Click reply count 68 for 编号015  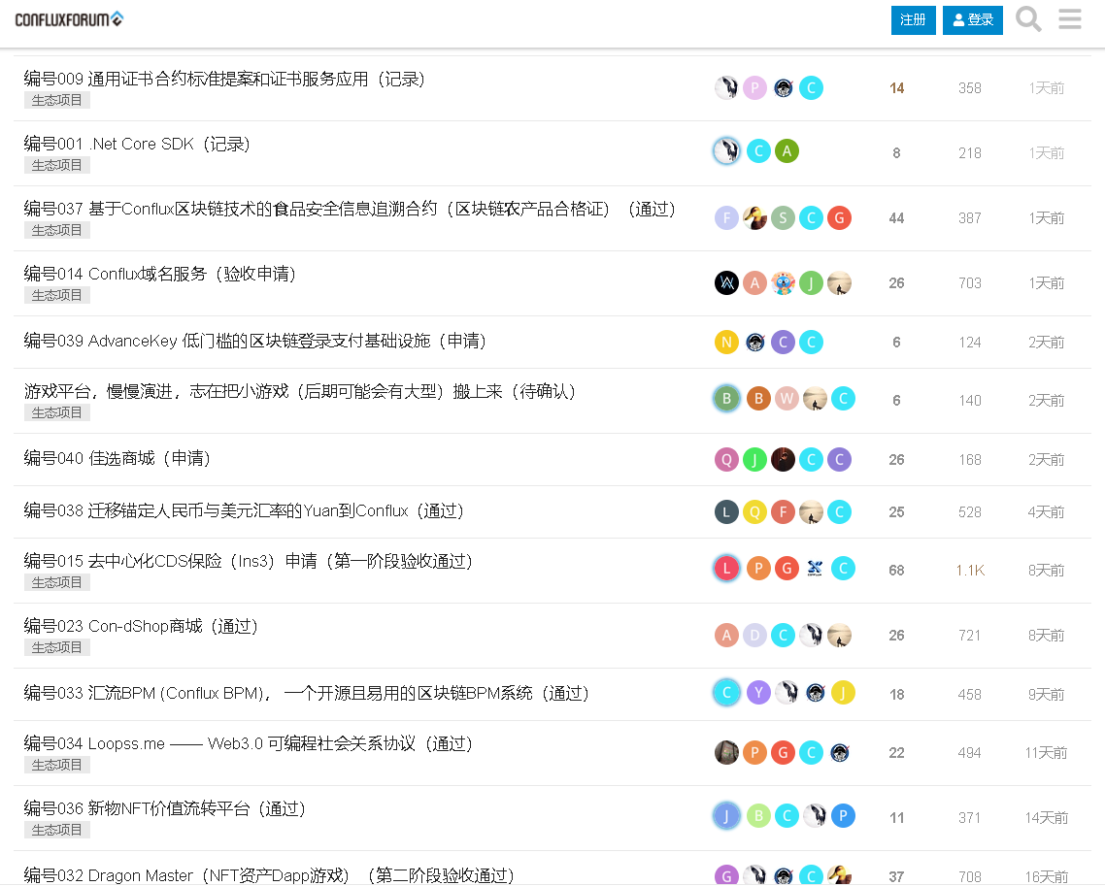[x=896, y=571]
